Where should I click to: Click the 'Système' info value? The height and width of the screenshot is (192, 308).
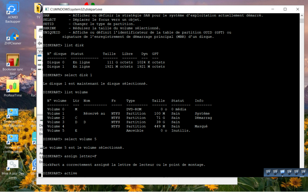(x=202, y=113)
